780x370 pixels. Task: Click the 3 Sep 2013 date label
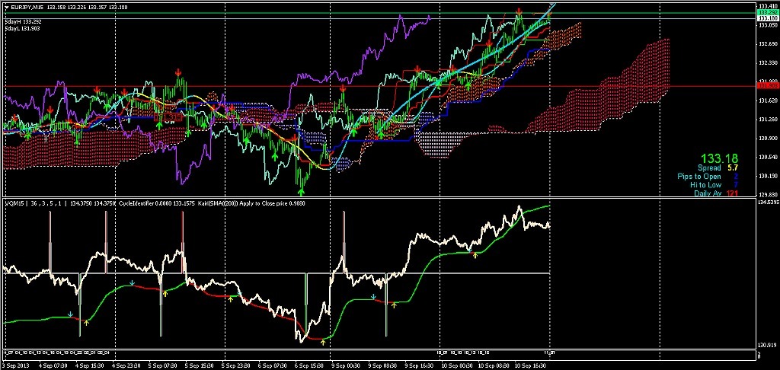click(x=14, y=365)
